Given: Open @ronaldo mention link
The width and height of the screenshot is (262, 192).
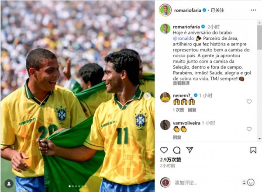Looking at the screenshot, I should [x=183, y=38].
